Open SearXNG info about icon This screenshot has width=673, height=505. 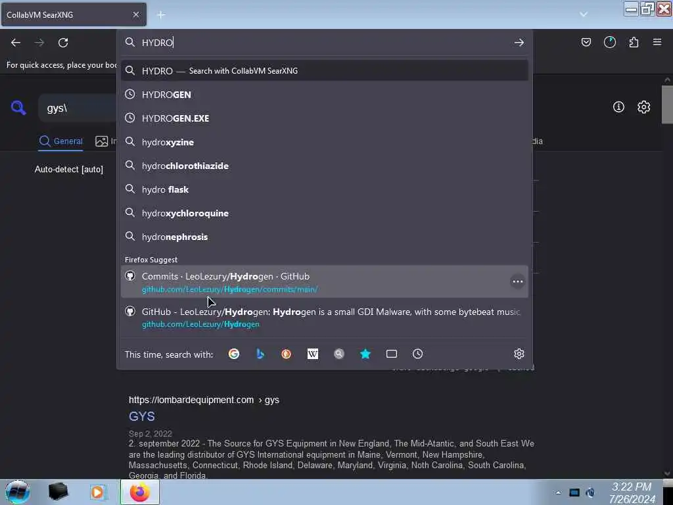click(x=618, y=107)
